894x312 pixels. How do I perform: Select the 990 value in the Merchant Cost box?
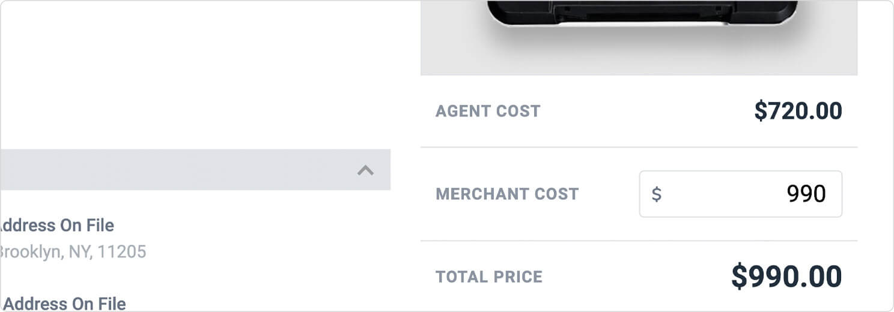pyautogui.click(x=806, y=194)
